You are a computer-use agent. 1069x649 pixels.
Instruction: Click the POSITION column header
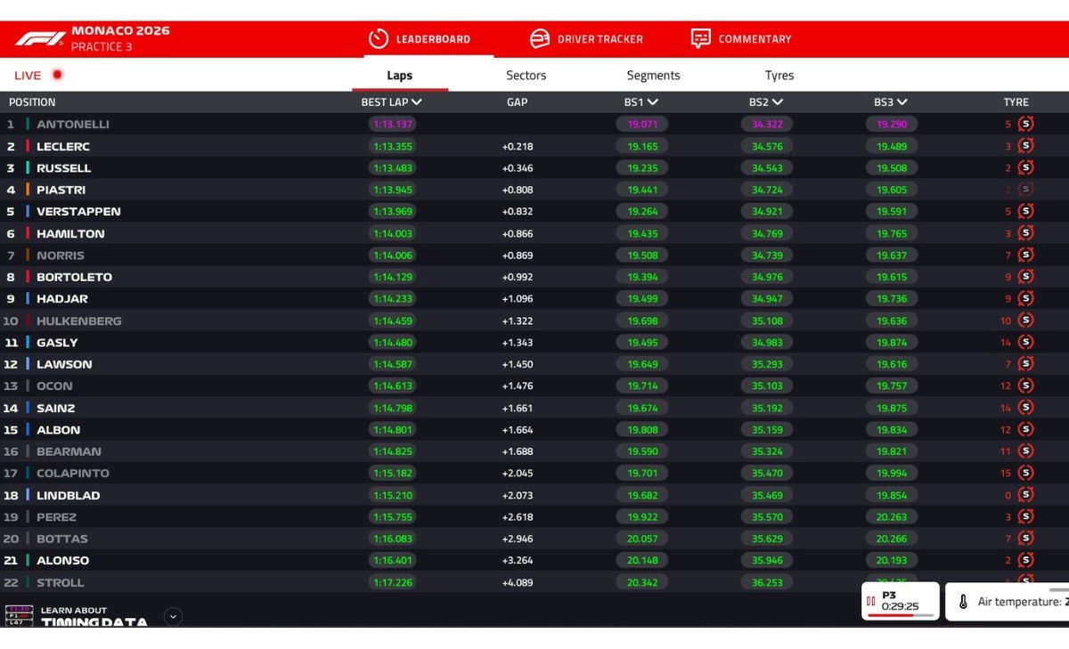32,102
